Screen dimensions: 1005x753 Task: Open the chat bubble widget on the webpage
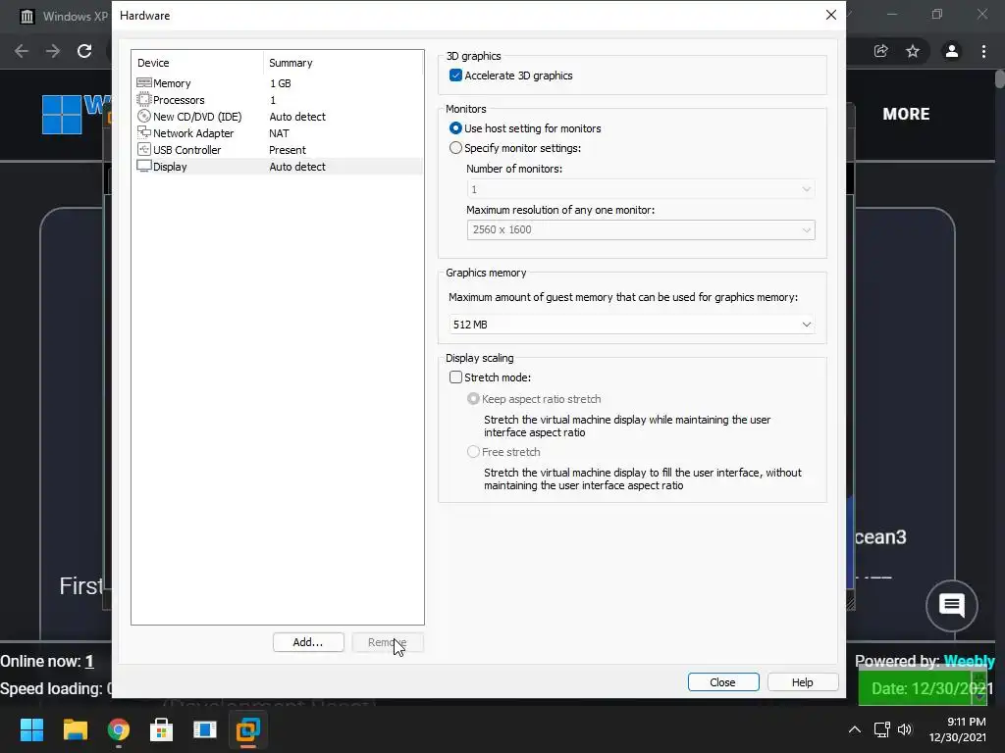coord(952,605)
